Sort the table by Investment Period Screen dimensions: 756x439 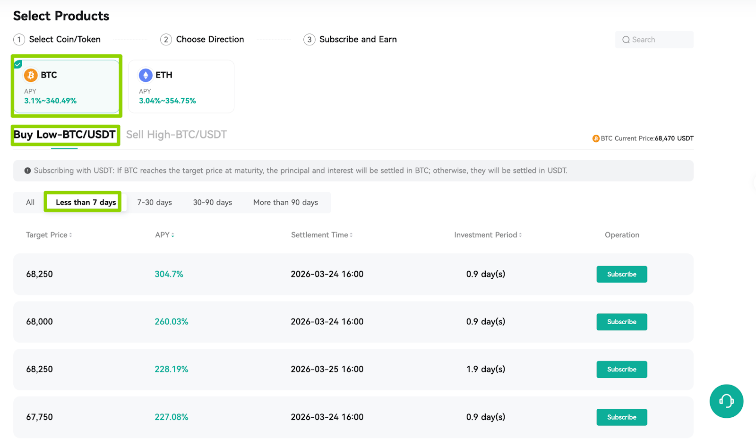(488, 235)
